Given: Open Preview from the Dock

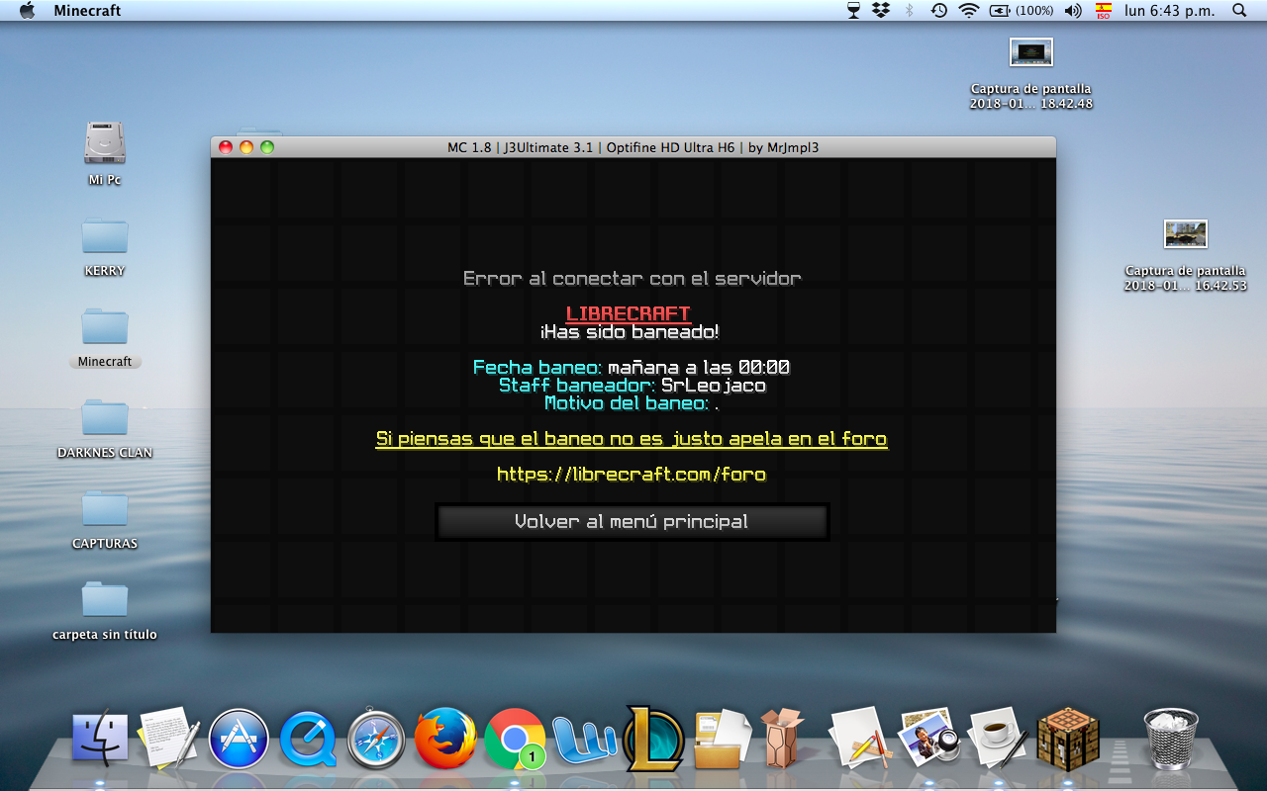Looking at the screenshot, I should coord(927,738).
